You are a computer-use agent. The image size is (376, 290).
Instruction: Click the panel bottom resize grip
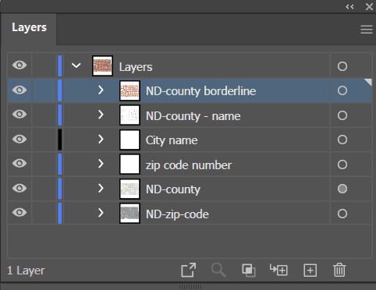coord(190,287)
